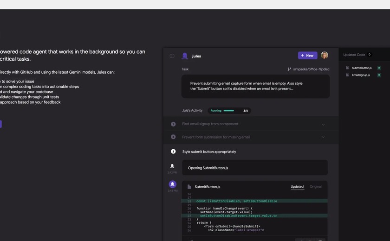Click the file icon of SubmitButton.js in Updated Code

tap(347, 68)
